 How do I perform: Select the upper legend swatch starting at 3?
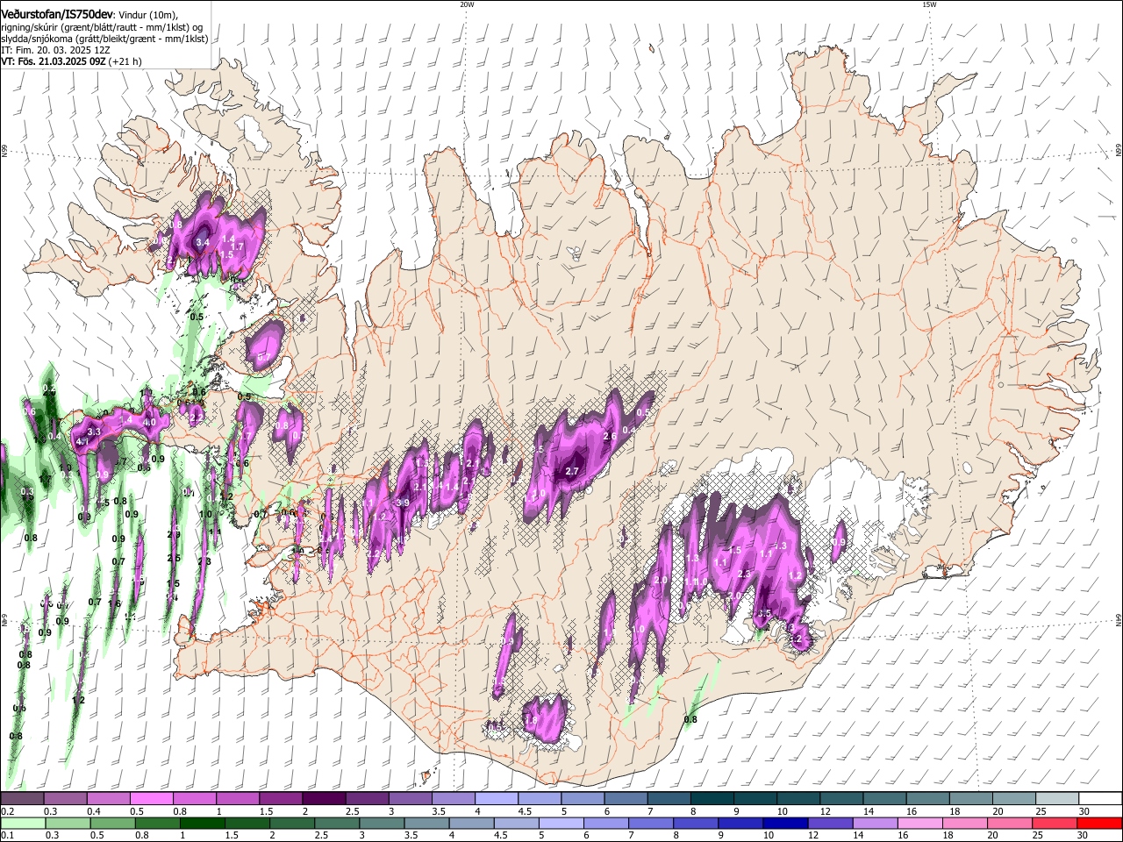pyautogui.click(x=410, y=798)
